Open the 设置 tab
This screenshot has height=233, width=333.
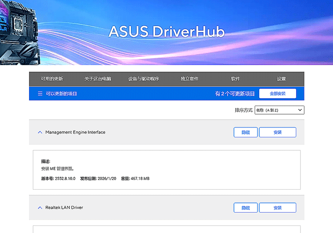click(281, 79)
